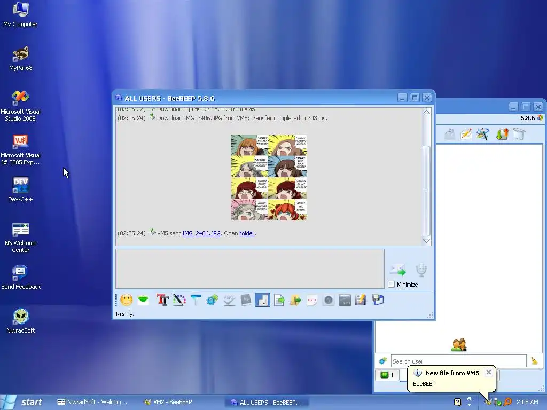Click the dark gray screenshot panel icon
Viewport: 547px width, 410px height.
pyautogui.click(x=345, y=300)
